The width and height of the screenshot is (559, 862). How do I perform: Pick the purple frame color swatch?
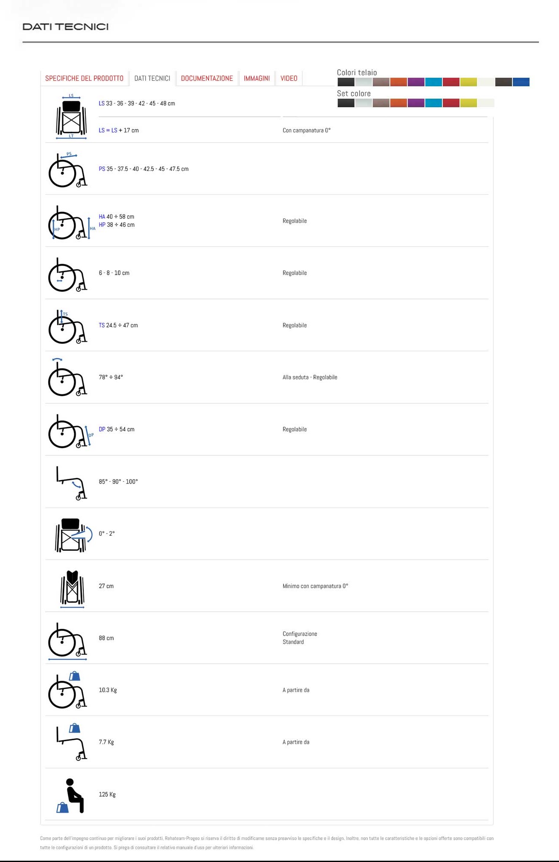pos(416,82)
